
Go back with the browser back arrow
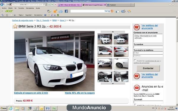2,4
